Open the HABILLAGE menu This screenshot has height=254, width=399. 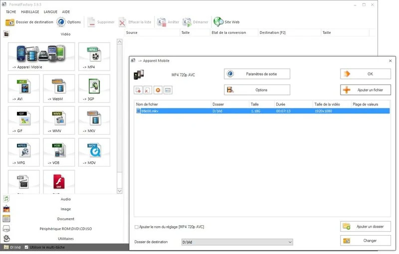click(30, 11)
